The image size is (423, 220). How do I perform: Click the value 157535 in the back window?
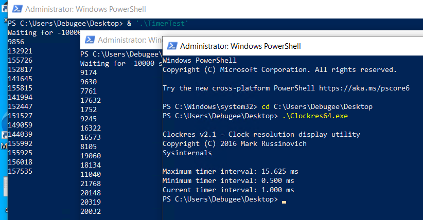(x=20, y=171)
